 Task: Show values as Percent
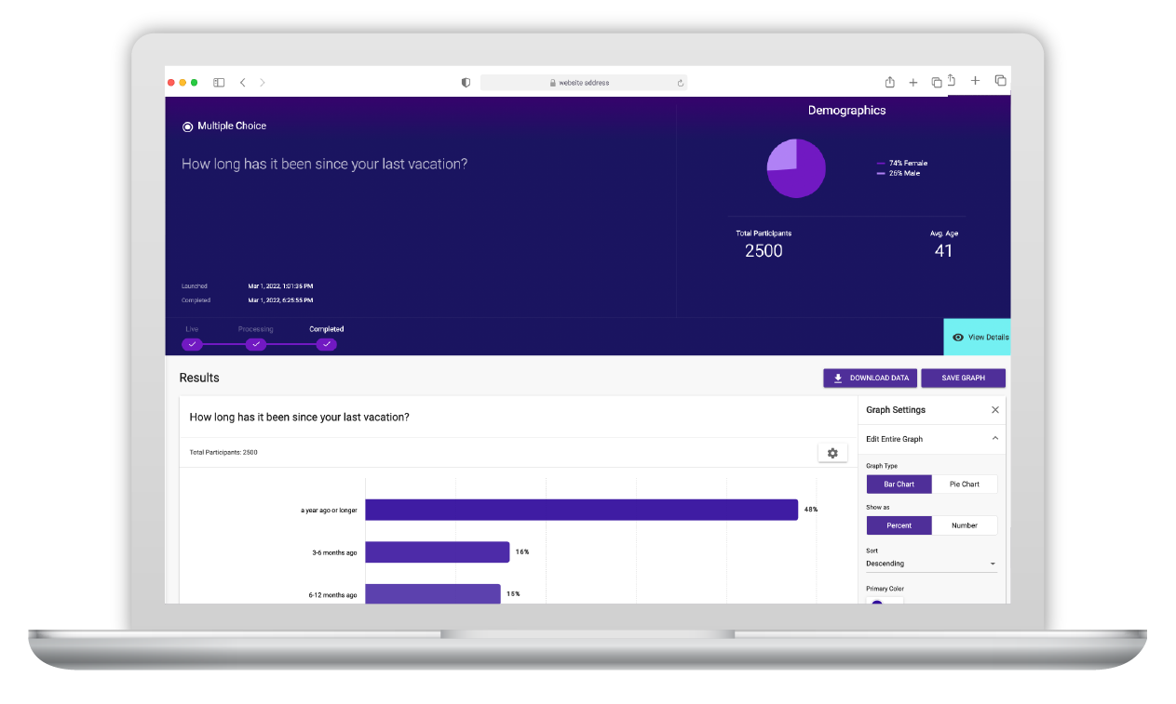click(899, 525)
